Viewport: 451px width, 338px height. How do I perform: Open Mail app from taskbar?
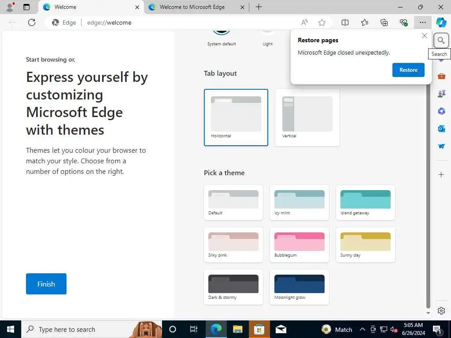(x=281, y=329)
